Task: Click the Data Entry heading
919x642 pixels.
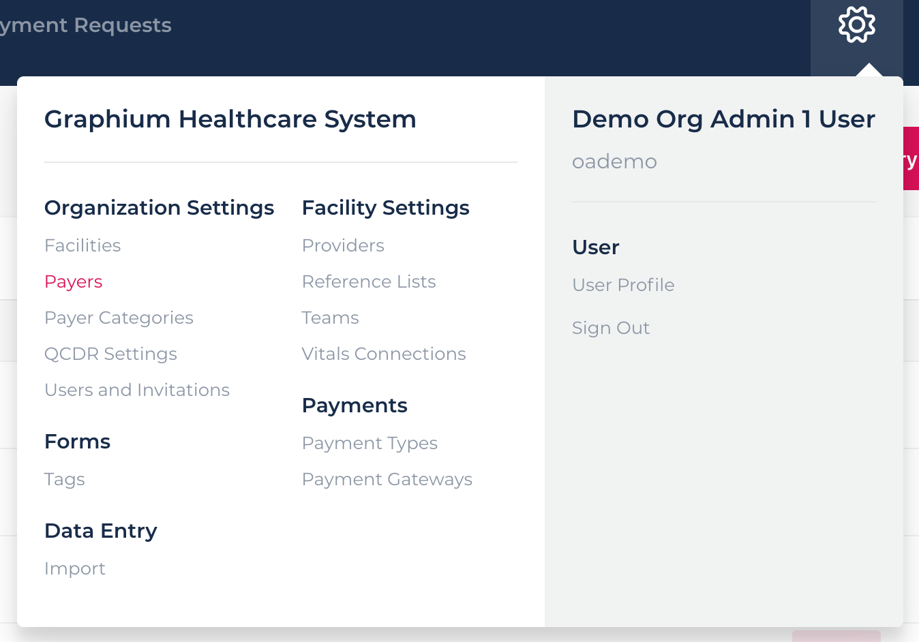Action: pos(101,531)
